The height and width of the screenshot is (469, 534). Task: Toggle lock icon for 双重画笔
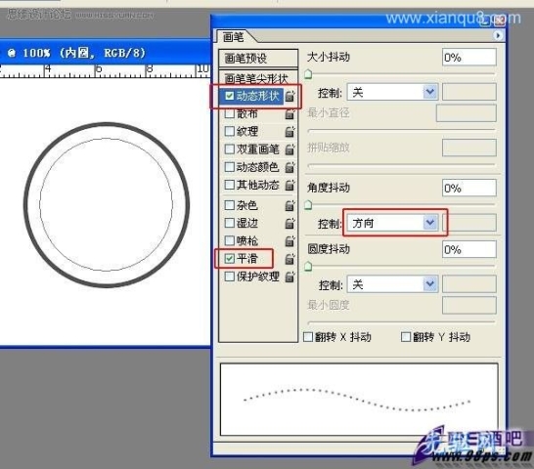pos(289,149)
